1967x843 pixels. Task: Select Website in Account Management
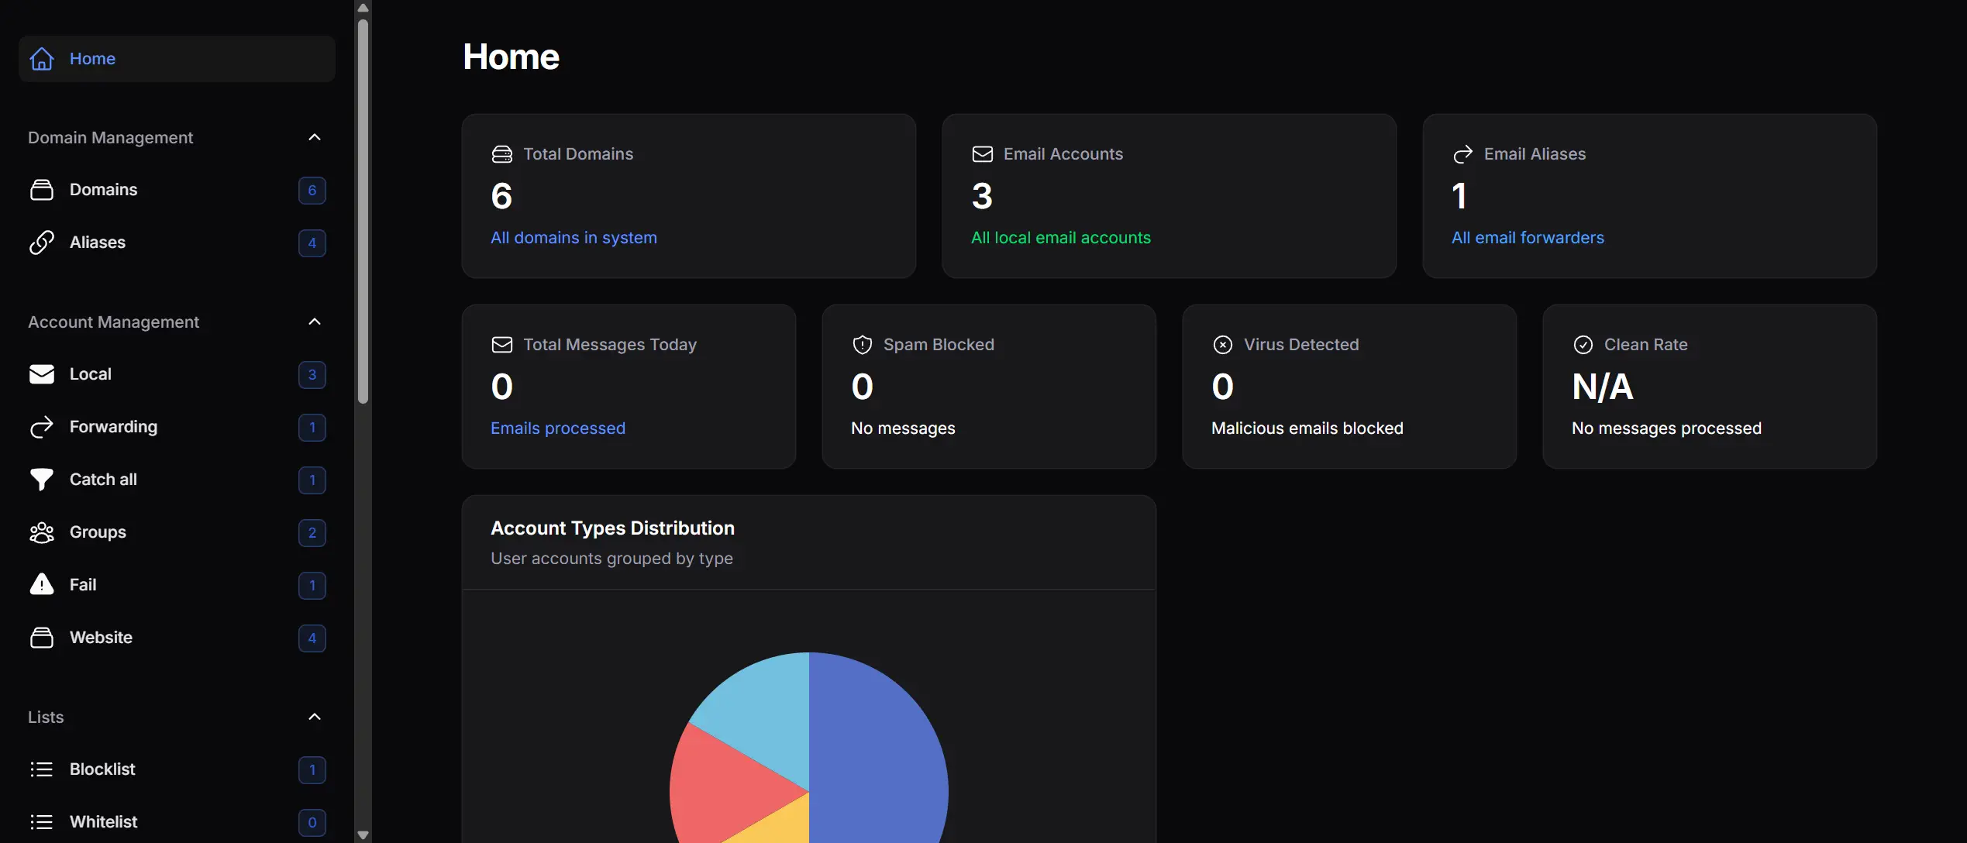177,638
